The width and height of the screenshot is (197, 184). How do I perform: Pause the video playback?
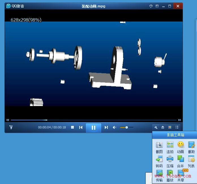coord(93,128)
